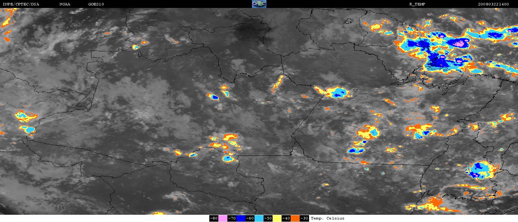Select the orange legend color swatch
The height and width of the screenshot is (222, 518).
[295, 218]
